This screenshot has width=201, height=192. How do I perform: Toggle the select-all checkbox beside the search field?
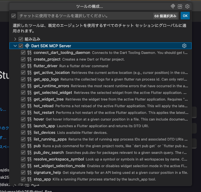[13, 16]
